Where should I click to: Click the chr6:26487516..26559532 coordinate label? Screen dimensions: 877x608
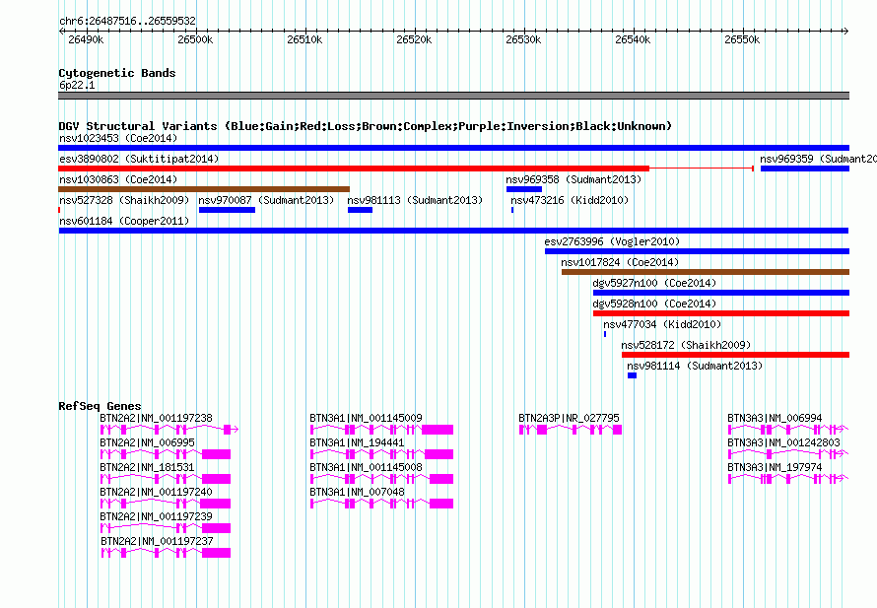coord(127,21)
